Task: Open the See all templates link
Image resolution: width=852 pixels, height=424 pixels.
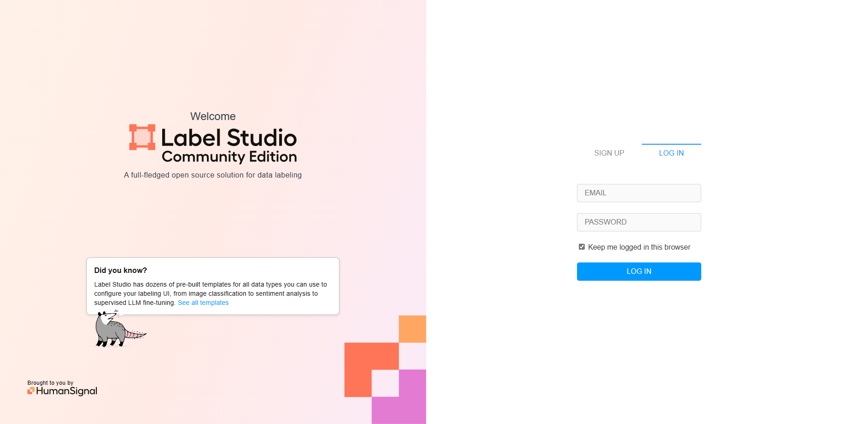Action: (203, 303)
